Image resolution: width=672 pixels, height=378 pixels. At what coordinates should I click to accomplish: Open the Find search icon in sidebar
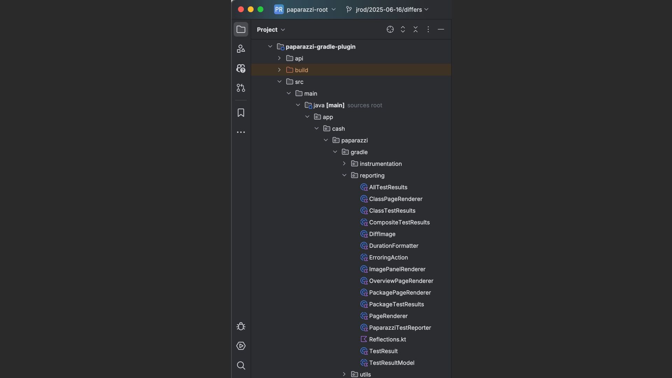coord(241,365)
